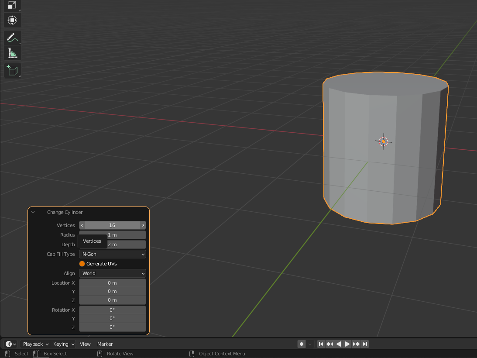
Task: Toggle auto keying record button
Action: click(302, 344)
